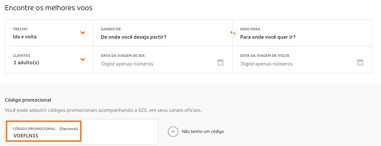The image size is (381, 146).
Task: Click the INDO PARA label
Action: (x=250, y=29)
